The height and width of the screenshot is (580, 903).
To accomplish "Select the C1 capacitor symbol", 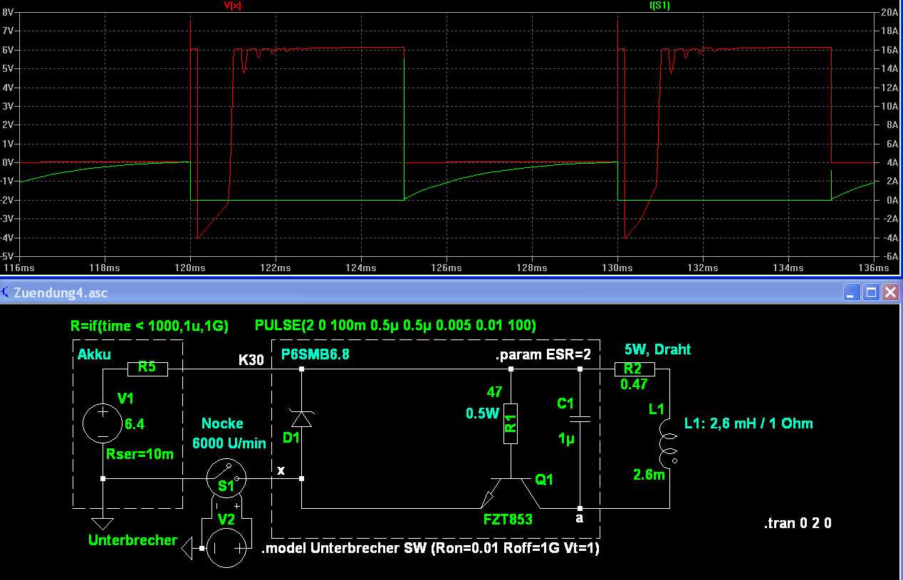I will pyautogui.click(x=580, y=421).
